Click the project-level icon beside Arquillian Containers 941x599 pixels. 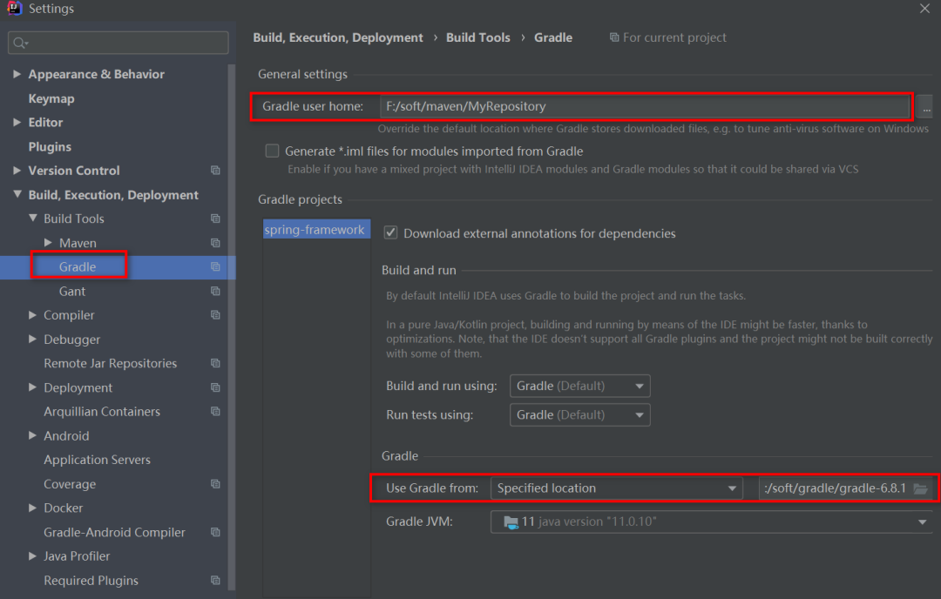click(x=215, y=411)
